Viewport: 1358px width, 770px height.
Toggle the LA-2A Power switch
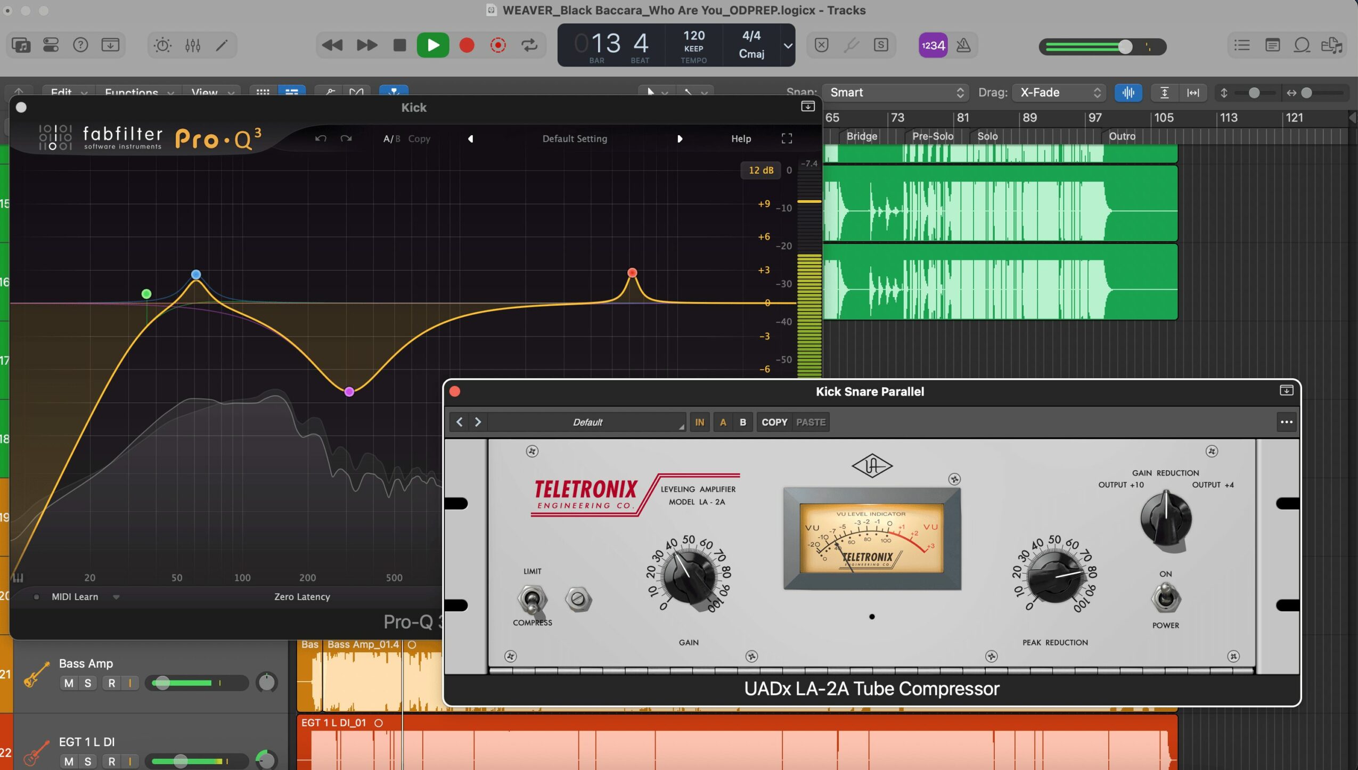(x=1165, y=597)
